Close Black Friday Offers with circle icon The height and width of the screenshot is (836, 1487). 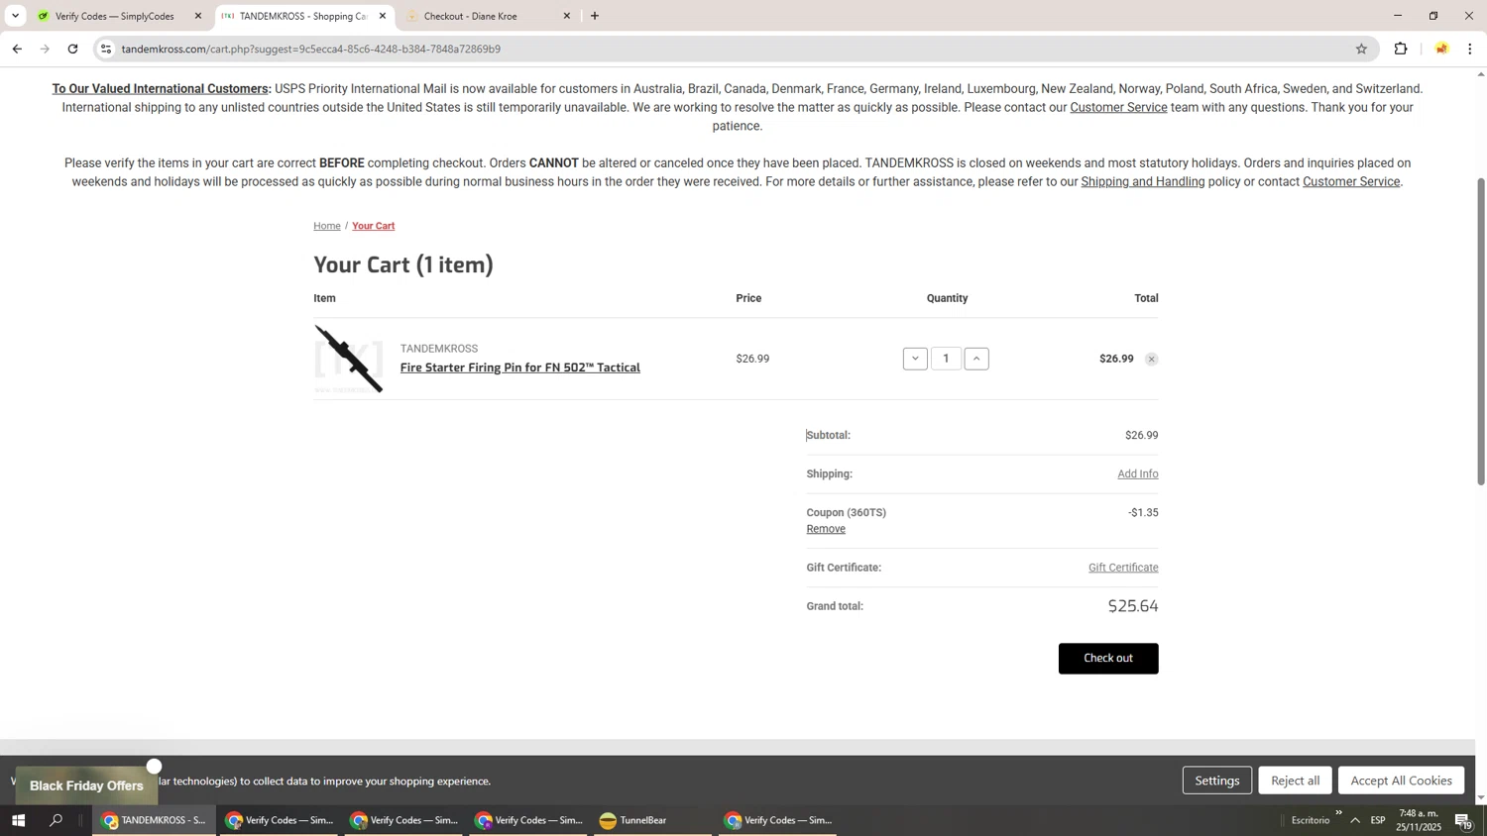(154, 766)
